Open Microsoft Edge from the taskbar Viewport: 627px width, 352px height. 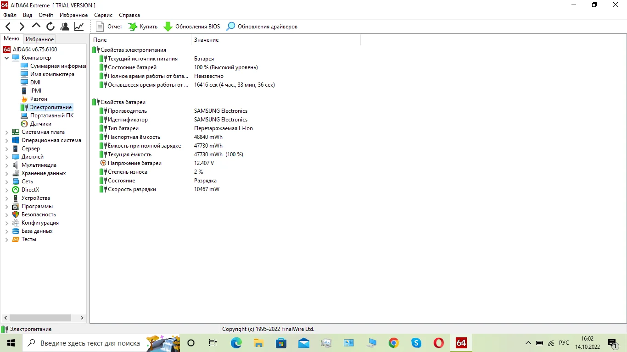pos(236,343)
